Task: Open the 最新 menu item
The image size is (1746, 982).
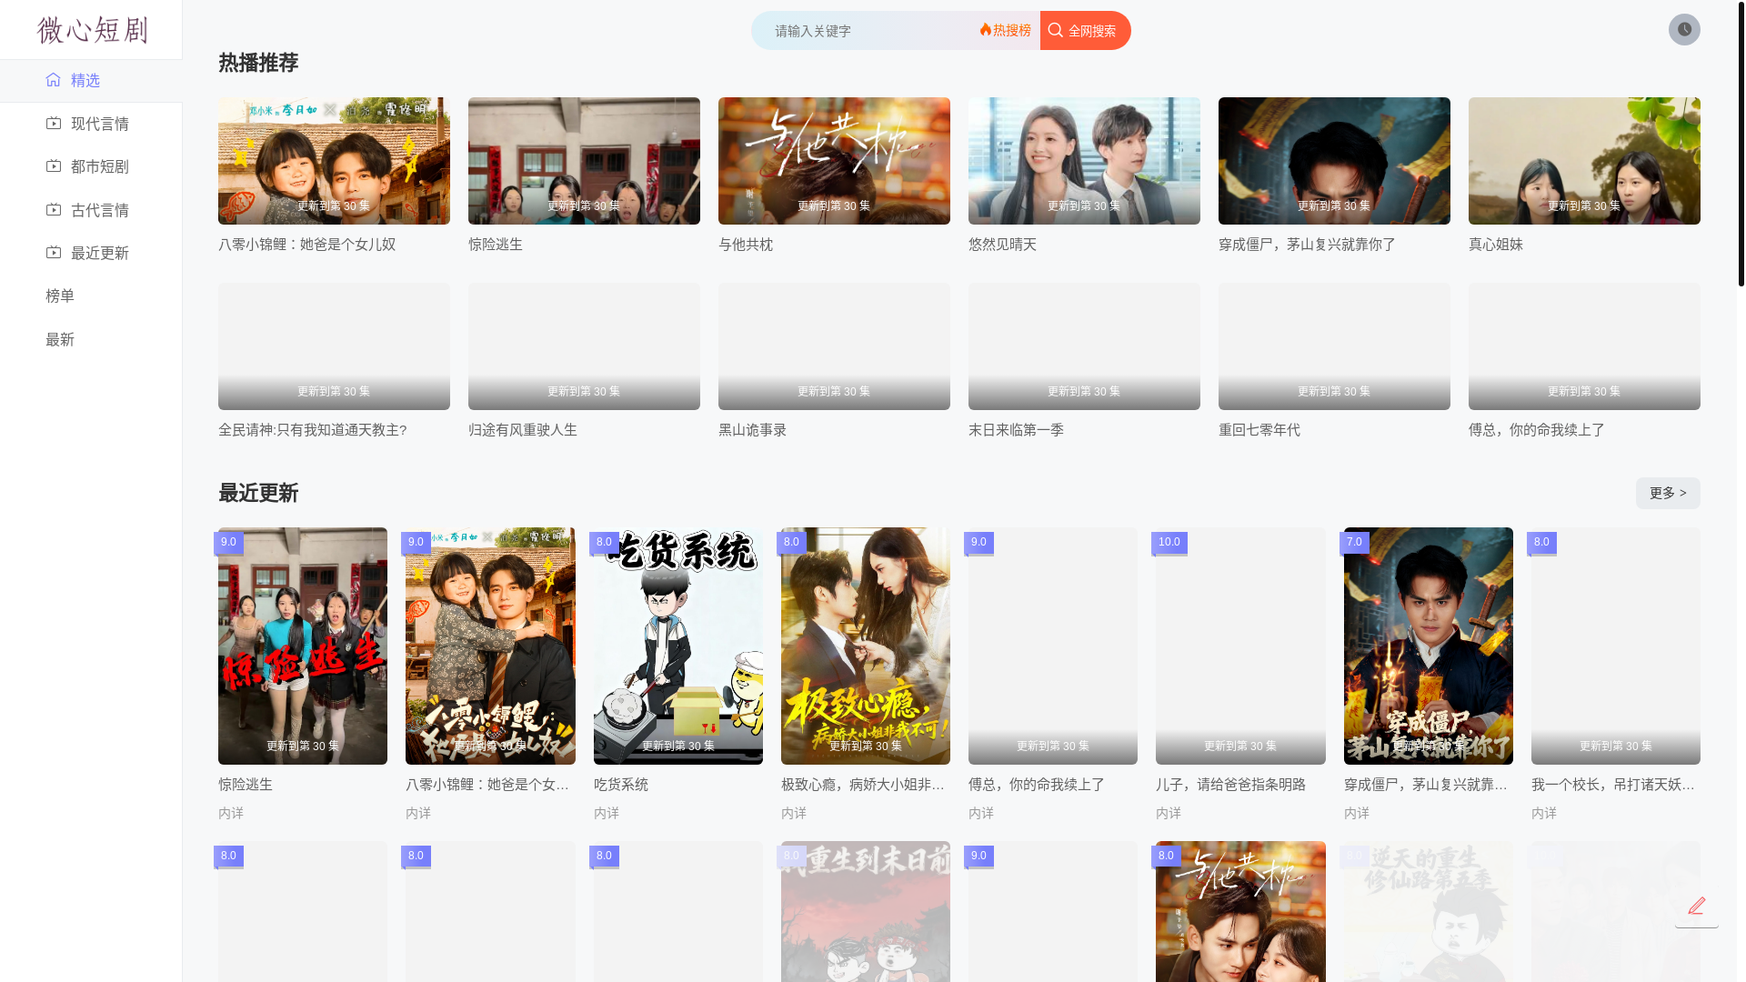Action: tap(60, 339)
